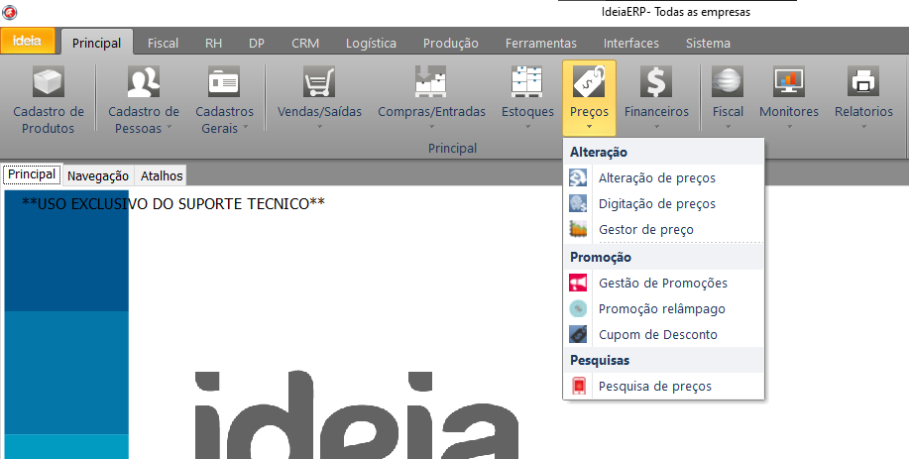Open Cadastros Gerais ID card icon
The image size is (909, 459).
tap(224, 81)
